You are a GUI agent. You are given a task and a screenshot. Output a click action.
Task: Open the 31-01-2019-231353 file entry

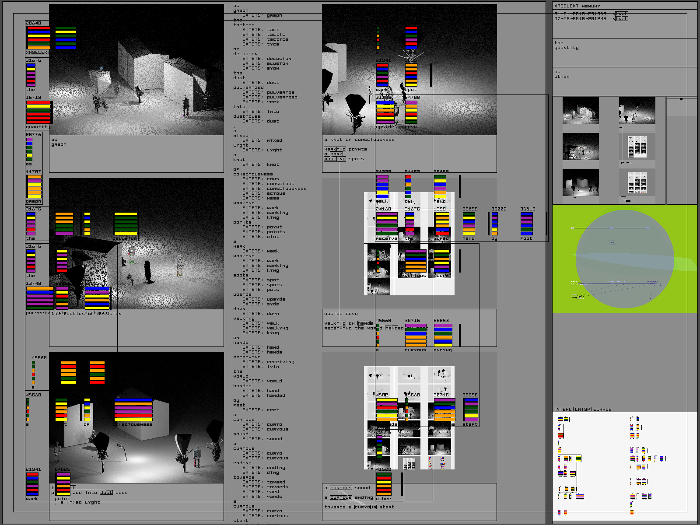(591, 14)
